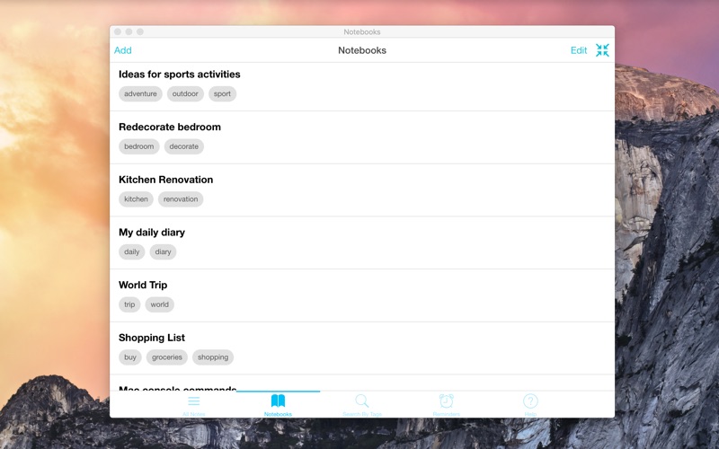This screenshot has width=719, height=449.
Task: Select the diary tag
Action: [163, 252]
